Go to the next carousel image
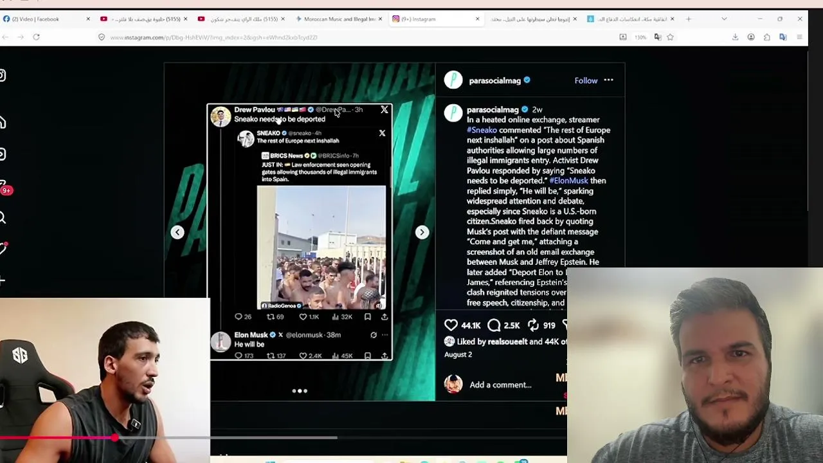The height and width of the screenshot is (463, 823). click(422, 232)
